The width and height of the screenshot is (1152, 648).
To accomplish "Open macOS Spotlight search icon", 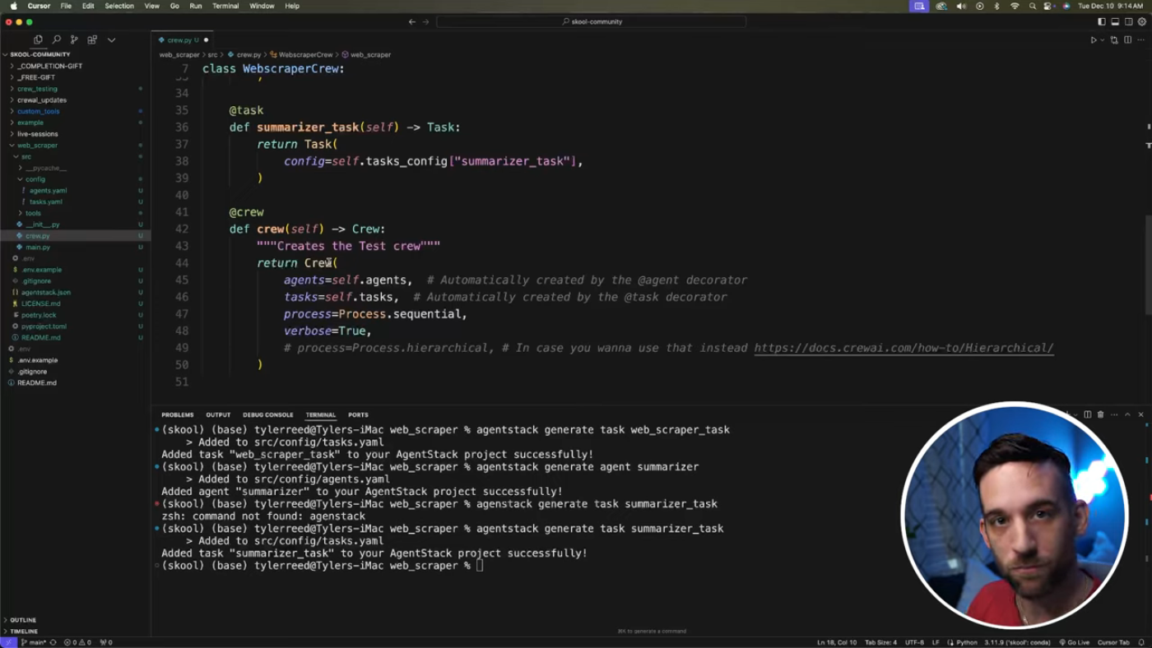I will tap(1033, 6).
